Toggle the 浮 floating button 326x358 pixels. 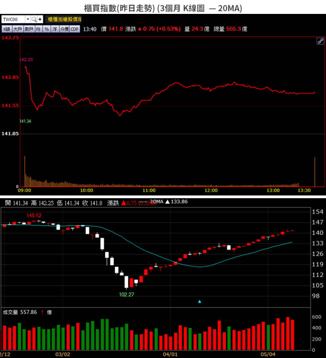[x=55, y=29]
